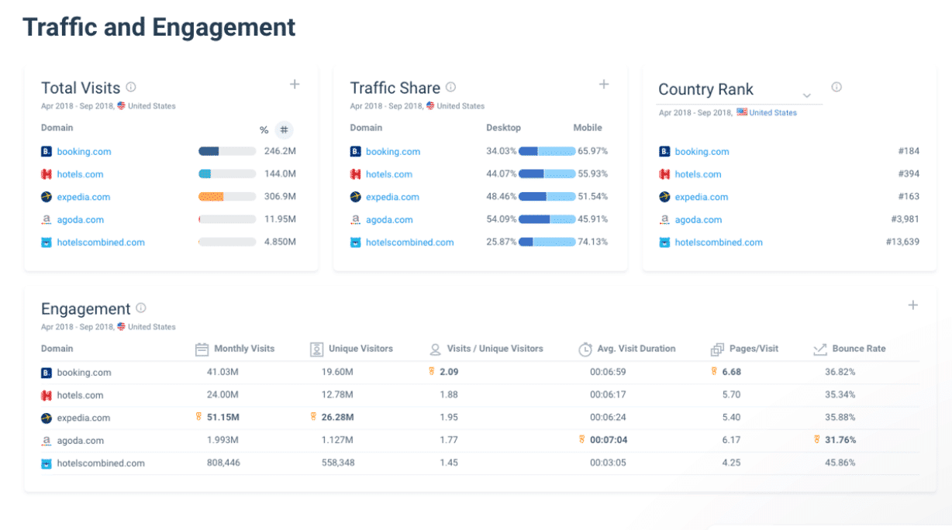Click the Avg. Visit Duration clock icon
Viewport: 952px width, 530px height.
tap(585, 349)
